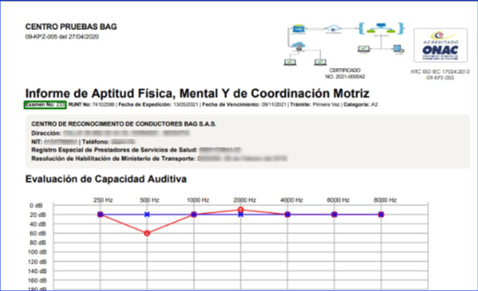
Task: Click the blue X marker at 2000 Hz
Action: coord(240,215)
